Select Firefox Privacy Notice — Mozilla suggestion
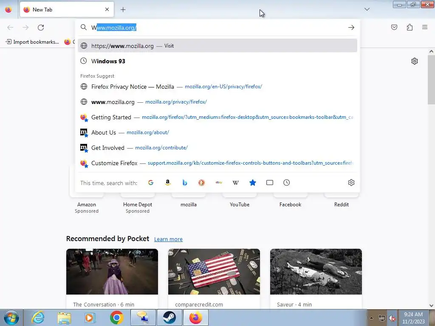This screenshot has width=435, height=326. point(217,87)
